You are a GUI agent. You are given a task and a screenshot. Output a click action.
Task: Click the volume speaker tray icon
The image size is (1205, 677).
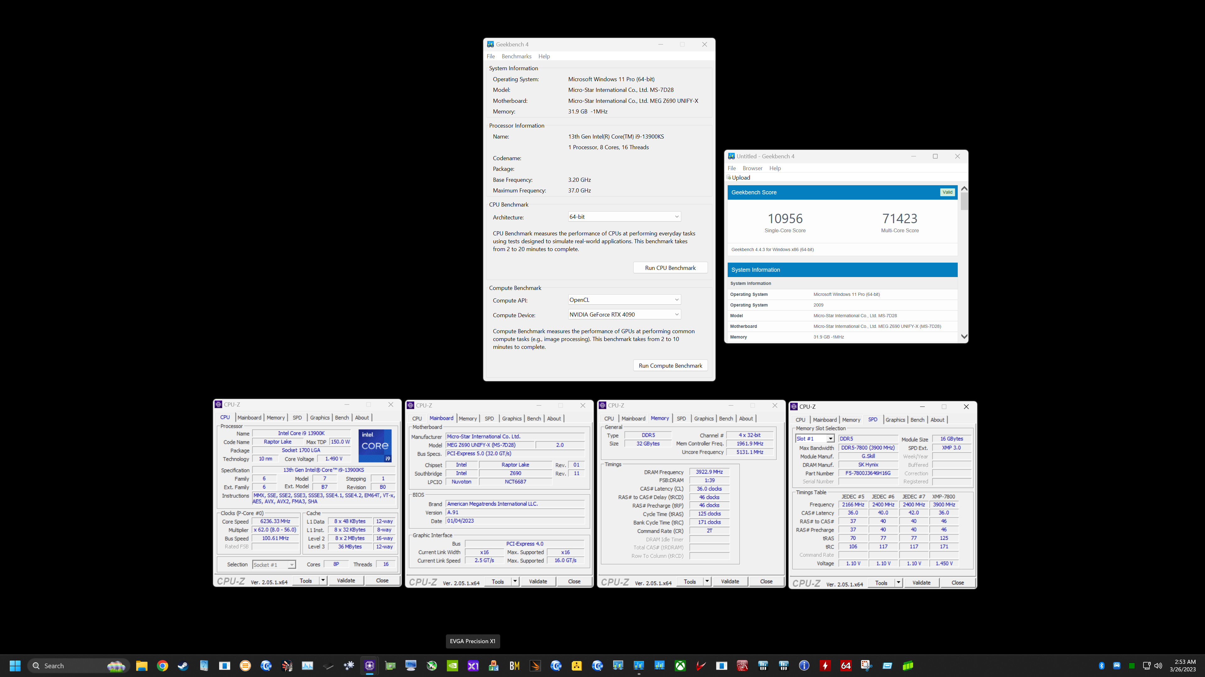(1158, 666)
